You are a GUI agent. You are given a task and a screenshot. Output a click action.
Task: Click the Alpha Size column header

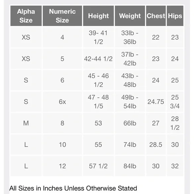tap(26, 16)
